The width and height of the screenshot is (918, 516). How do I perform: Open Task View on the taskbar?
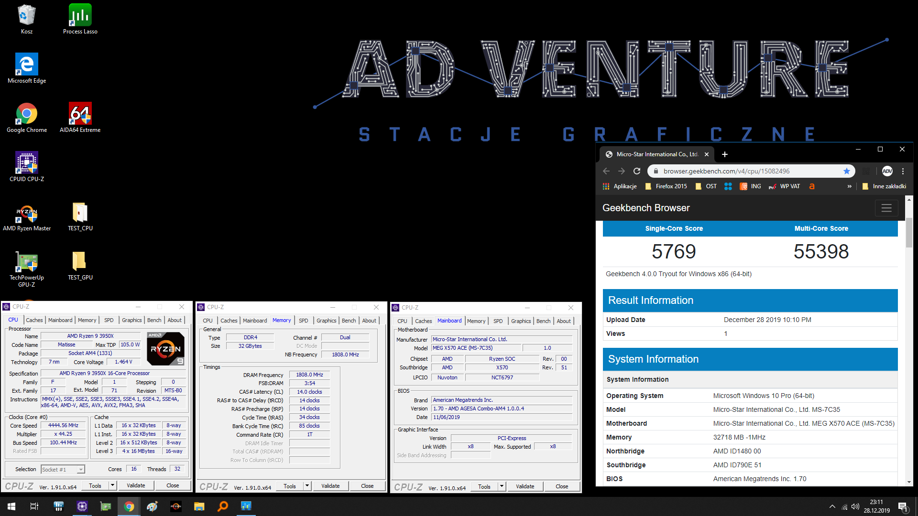tap(34, 506)
